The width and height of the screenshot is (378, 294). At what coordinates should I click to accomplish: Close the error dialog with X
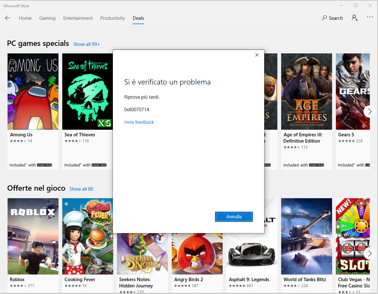click(x=257, y=55)
